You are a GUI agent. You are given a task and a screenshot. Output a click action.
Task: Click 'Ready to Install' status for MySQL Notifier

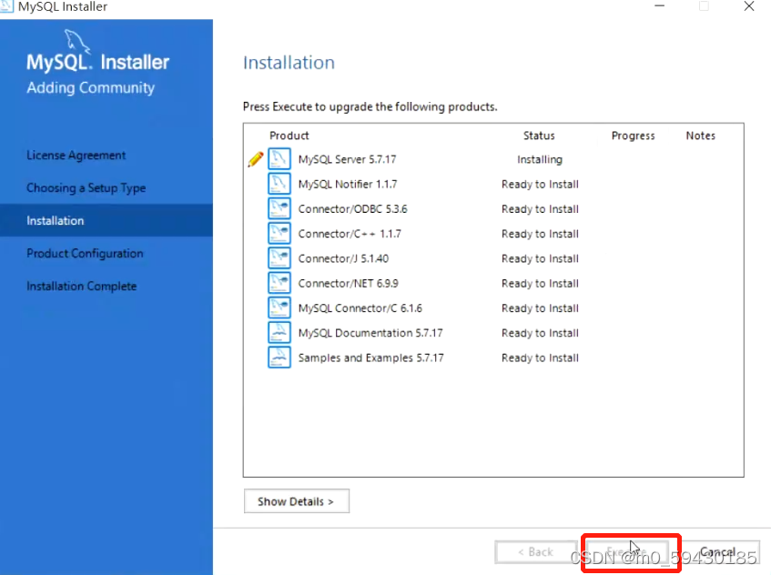click(x=540, y=185)
